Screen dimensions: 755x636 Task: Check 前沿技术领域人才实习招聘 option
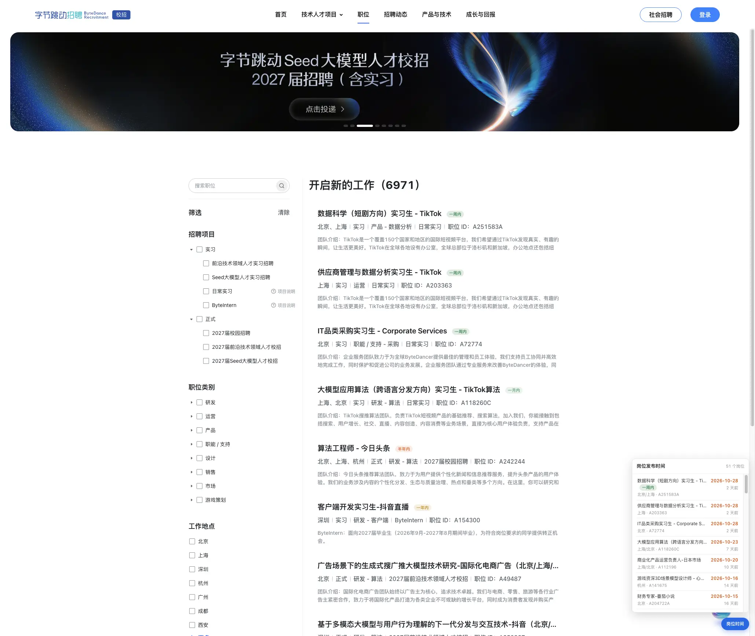coord(206,263)
